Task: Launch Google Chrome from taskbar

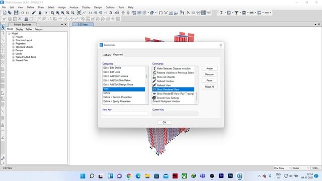Action: 129,176
